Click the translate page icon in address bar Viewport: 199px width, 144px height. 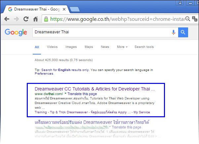click(x=195, y=19)
